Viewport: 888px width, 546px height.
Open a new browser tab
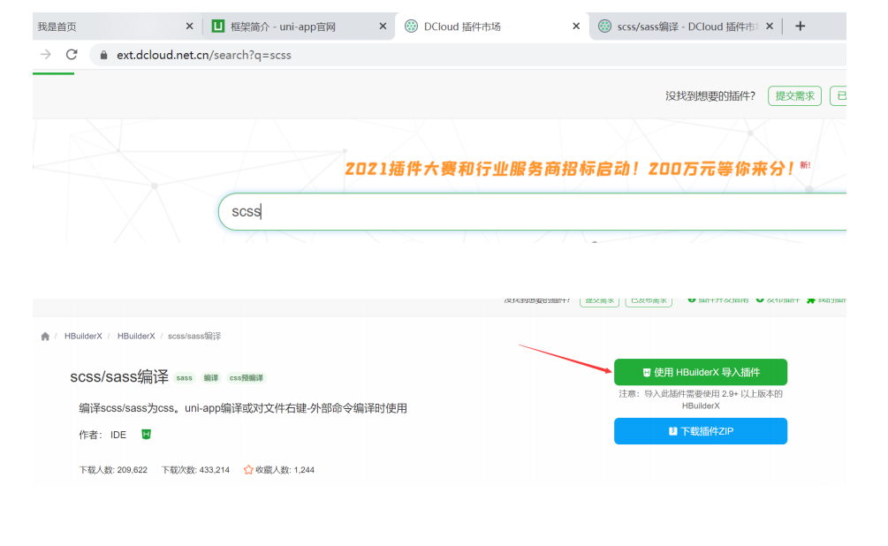pyautogui.click(x=801, y=26)
